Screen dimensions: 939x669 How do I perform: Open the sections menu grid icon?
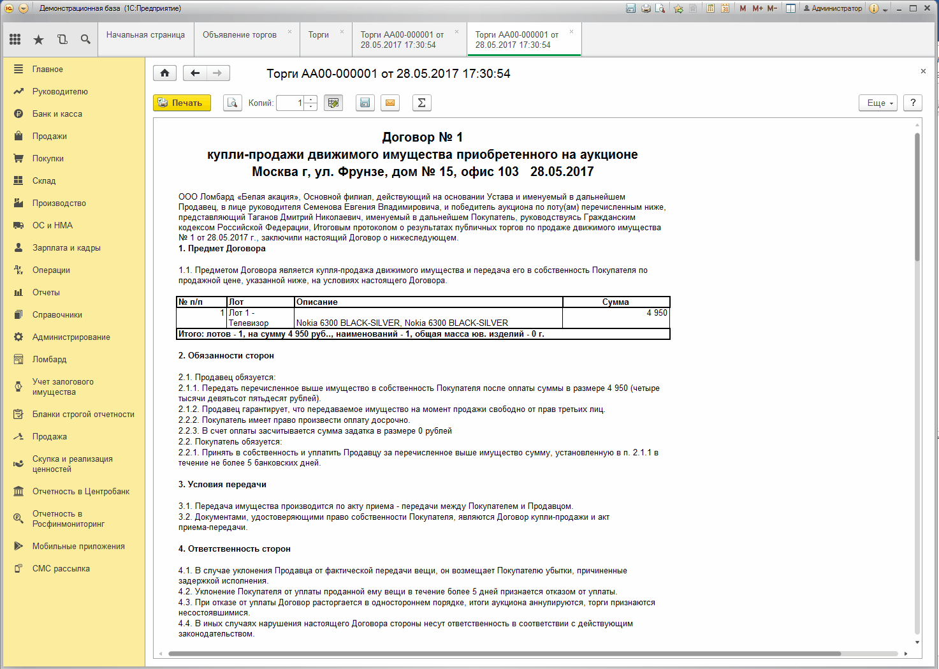click(x=15, y=40)
